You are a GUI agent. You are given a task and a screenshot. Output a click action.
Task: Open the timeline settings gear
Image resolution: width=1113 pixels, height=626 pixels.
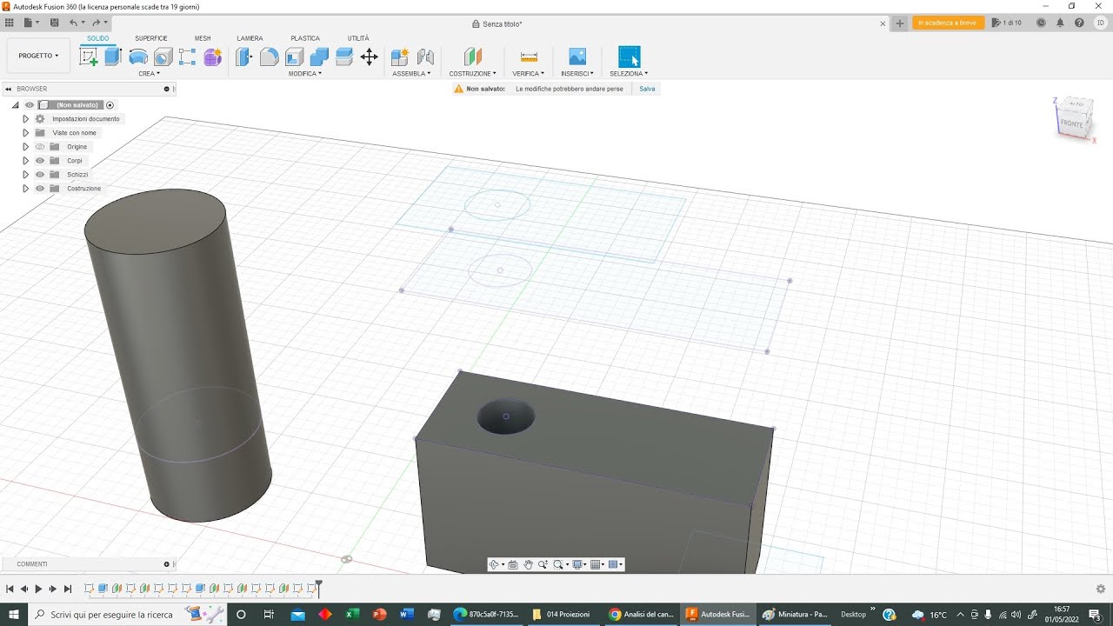1101,589
